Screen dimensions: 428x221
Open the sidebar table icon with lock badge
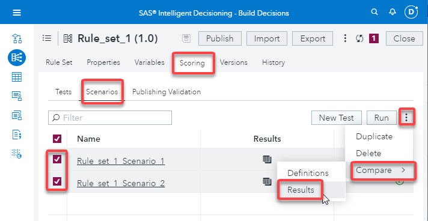(x=17, y=115)
